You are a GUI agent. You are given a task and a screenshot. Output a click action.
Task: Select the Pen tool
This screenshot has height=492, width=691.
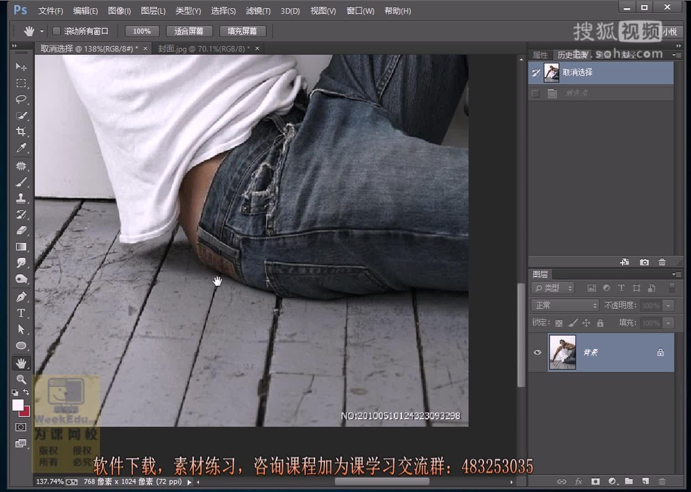pos(21,297)
